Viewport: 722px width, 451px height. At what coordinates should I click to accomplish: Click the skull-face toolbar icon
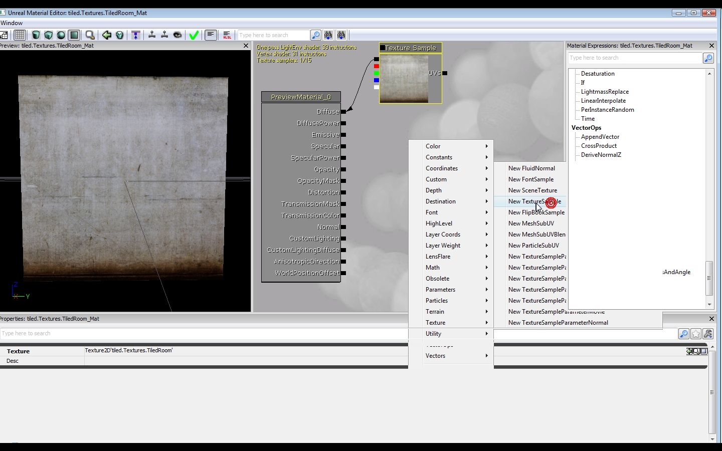tap(120, 35)
